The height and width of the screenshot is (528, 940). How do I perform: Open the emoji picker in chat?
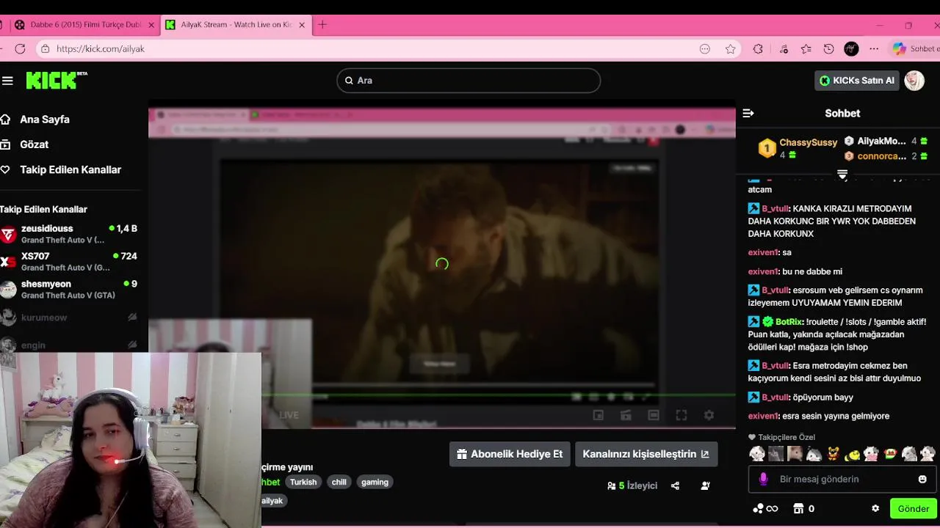922,479
